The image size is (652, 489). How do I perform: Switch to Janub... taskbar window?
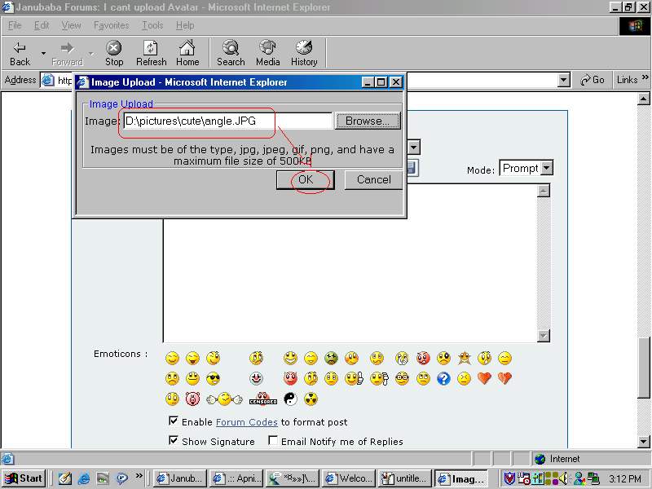coord(180,478)
